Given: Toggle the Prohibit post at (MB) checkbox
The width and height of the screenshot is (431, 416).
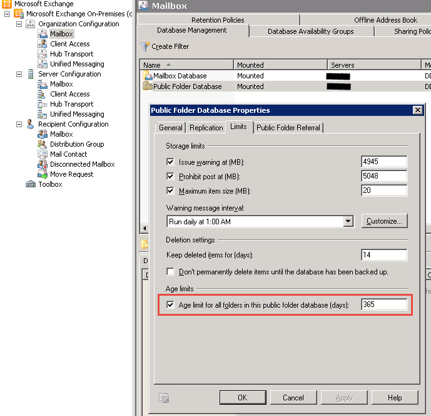Looking at the screenshot, I should coord(170,176).
